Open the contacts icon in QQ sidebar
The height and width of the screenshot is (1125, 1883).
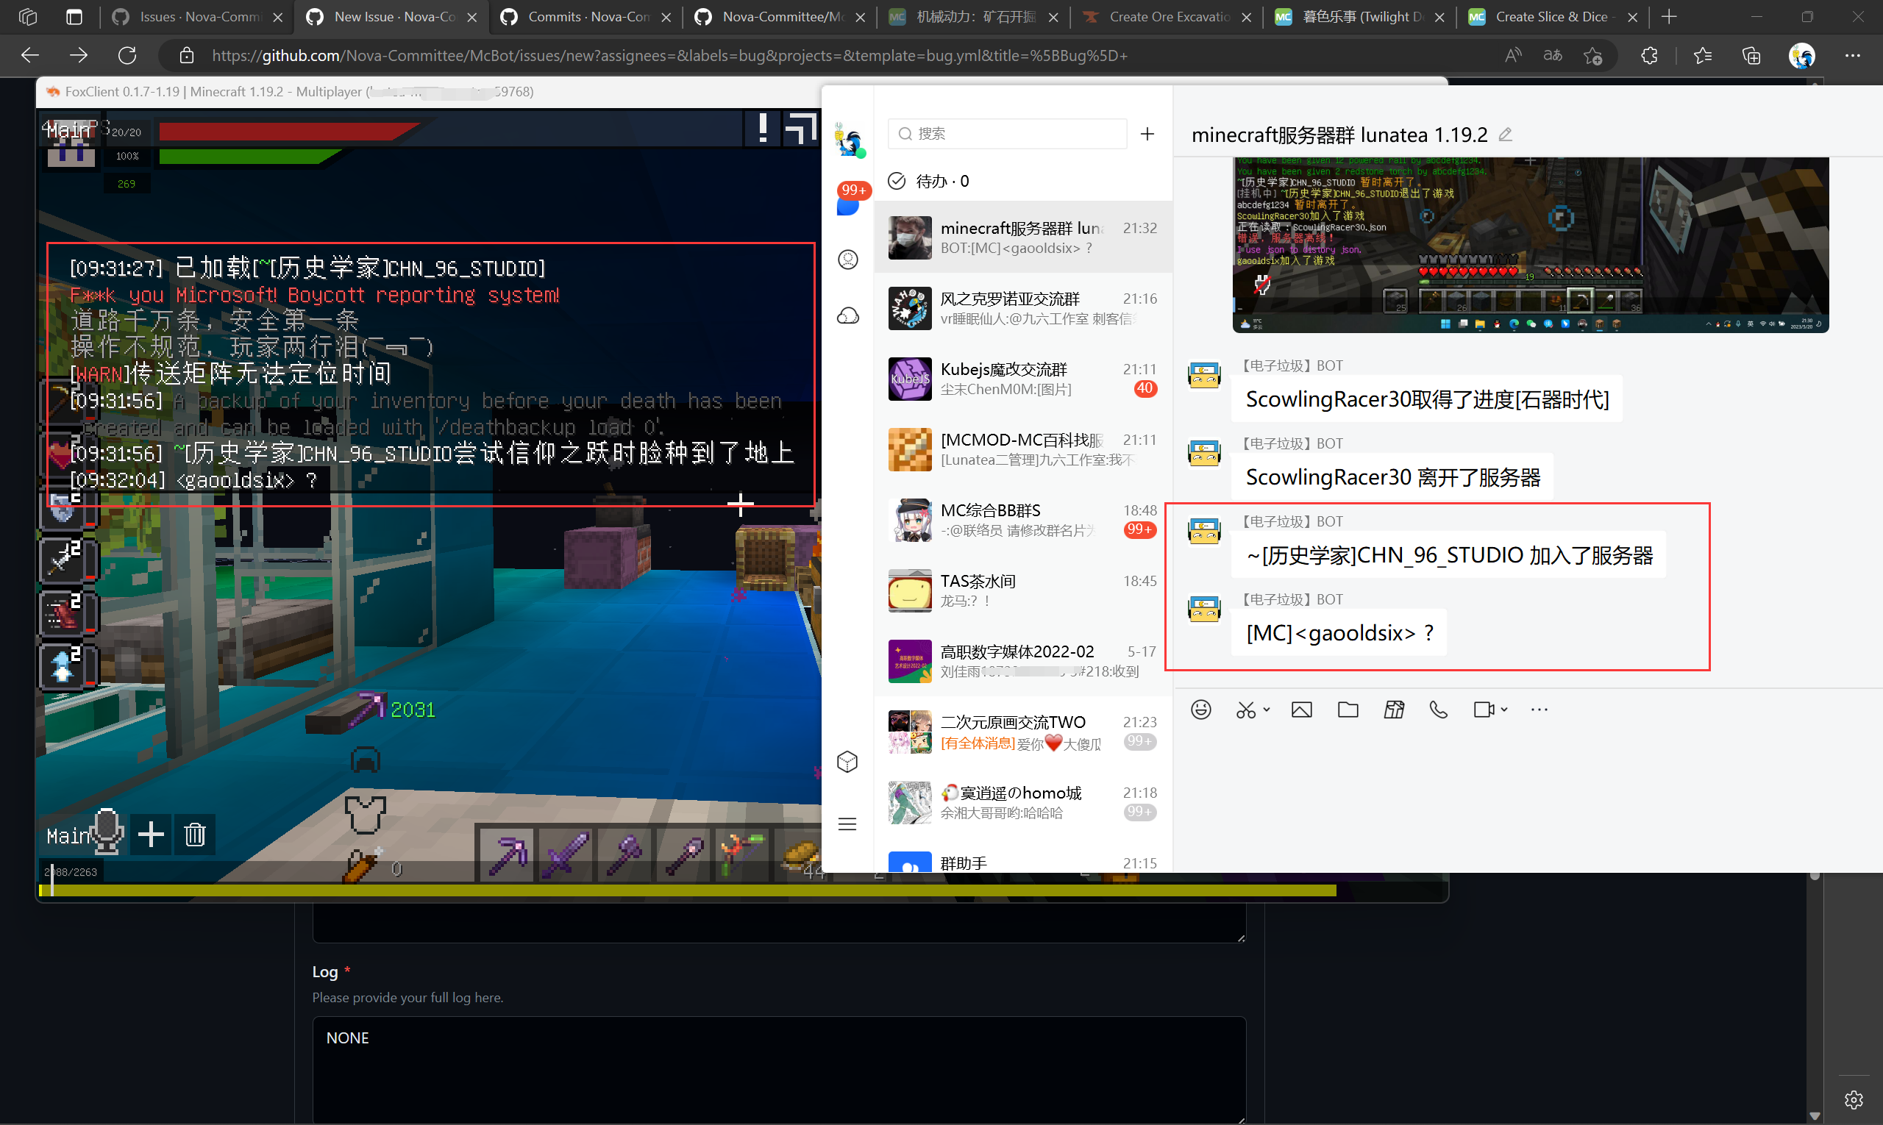[x=848, y=260]
